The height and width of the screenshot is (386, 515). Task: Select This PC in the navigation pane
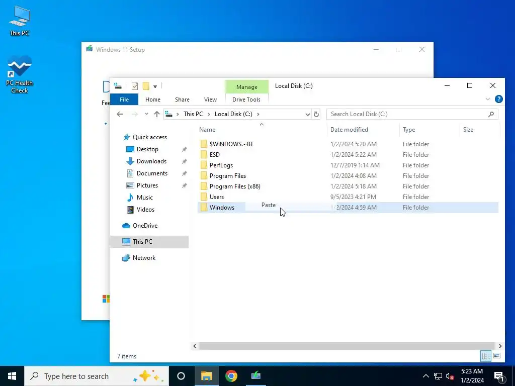149,242
